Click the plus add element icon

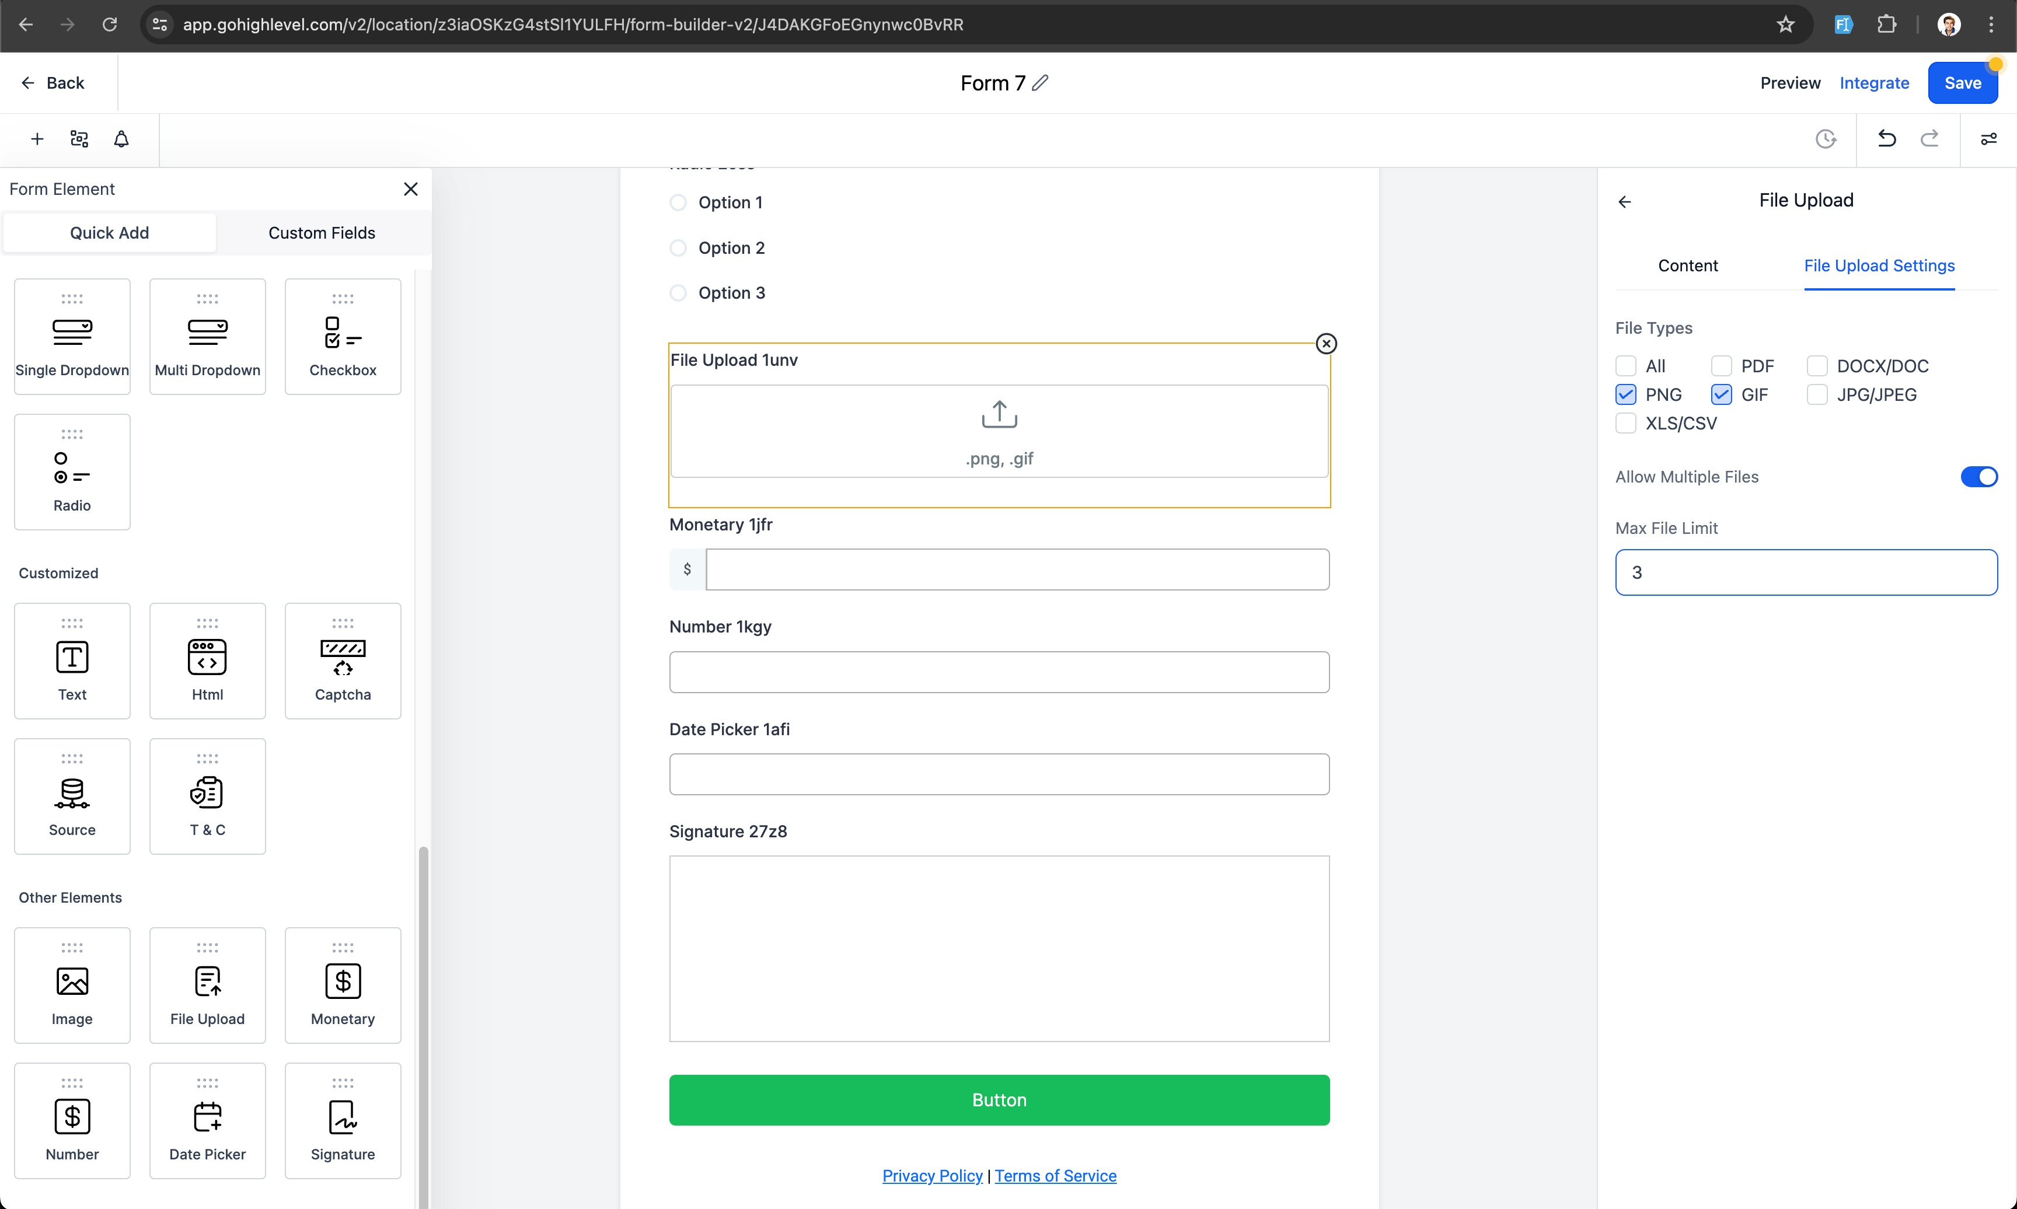[x=37, y=139]
